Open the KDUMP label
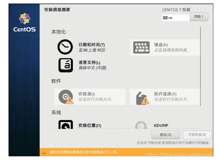 [161, 125]
